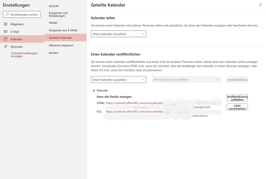This screenshot has height=179, width=266.
Task: Click 'Einen Kalender veröffentlichen' heading
Action: (x=115, y=54)
